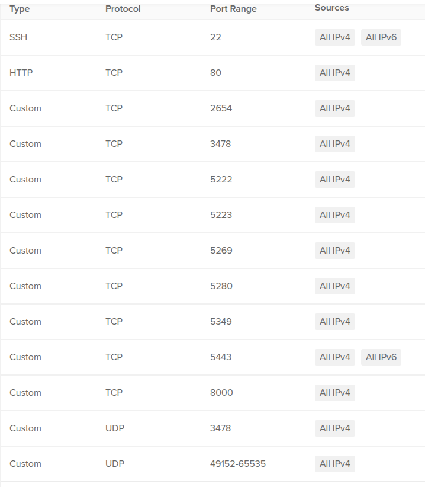Screen dimensions: 425x487
Task: Click the 49152-65535 port range
Action: point(238,464)
